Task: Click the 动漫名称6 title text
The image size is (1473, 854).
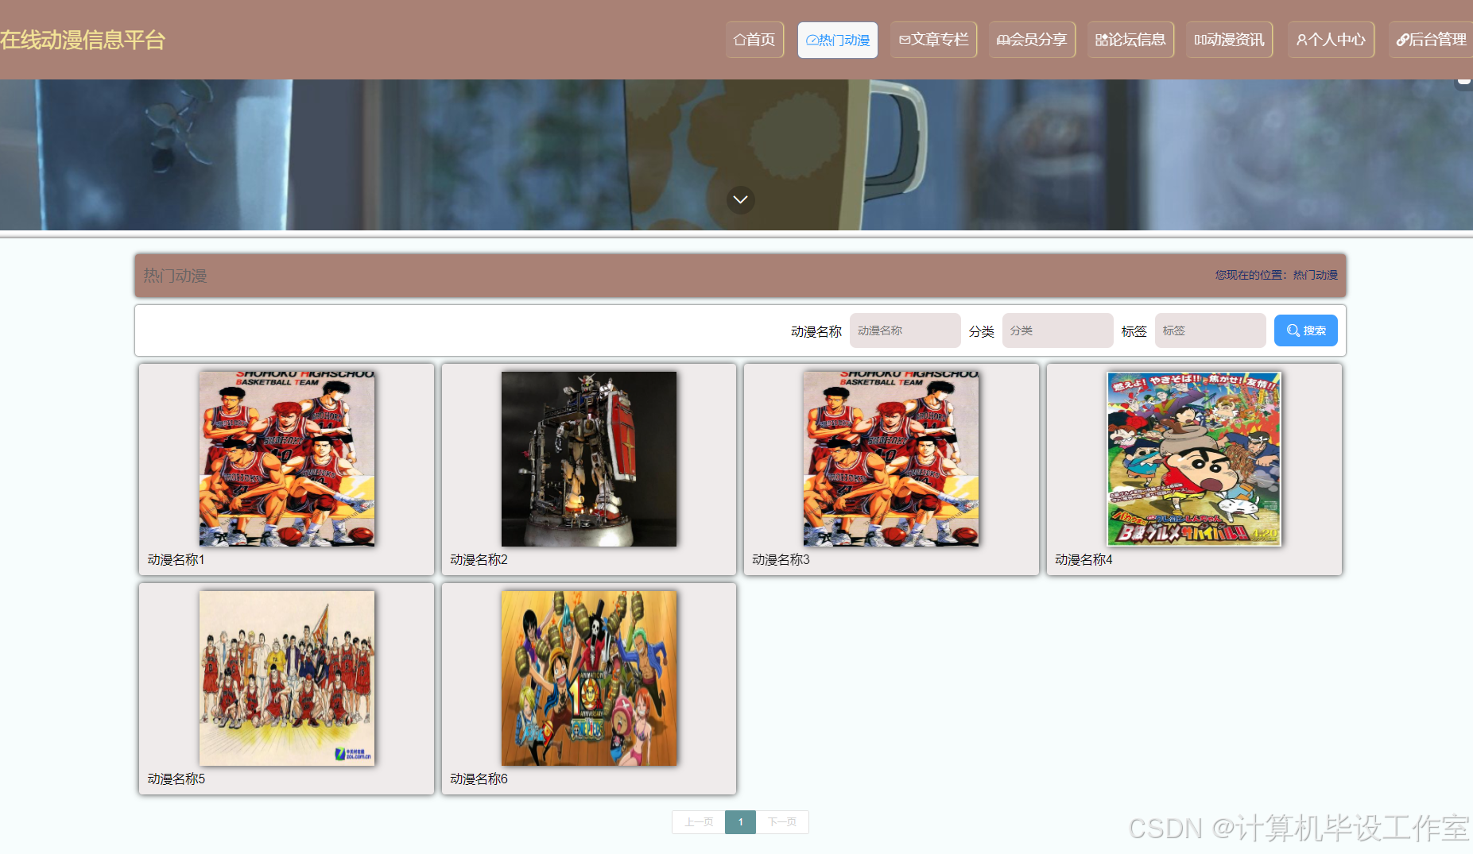Action: coord(479,779)
